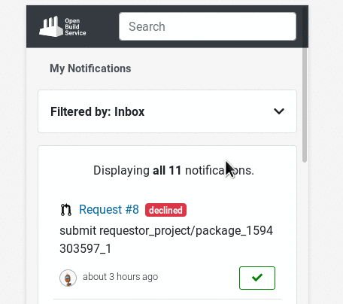Click the declined status badge

[165, 210]
